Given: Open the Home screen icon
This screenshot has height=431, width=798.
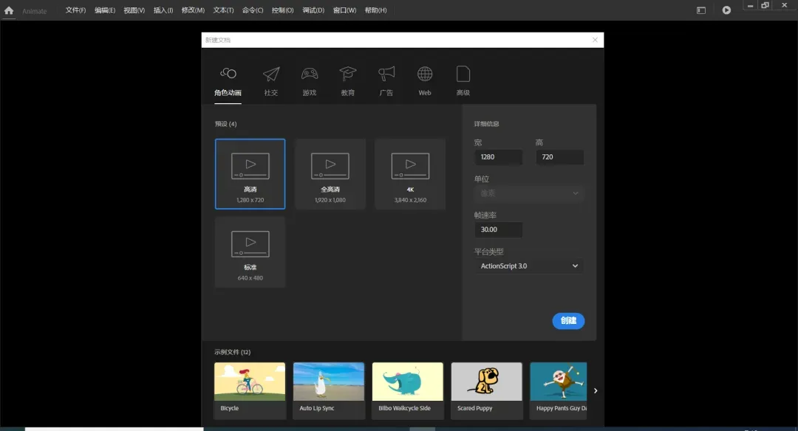Looking at the screenshot, I should tap(9, 10).
